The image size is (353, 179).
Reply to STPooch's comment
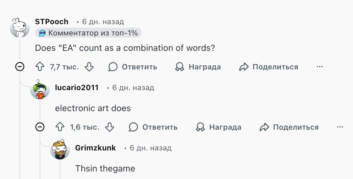click(x=133, y=67)
